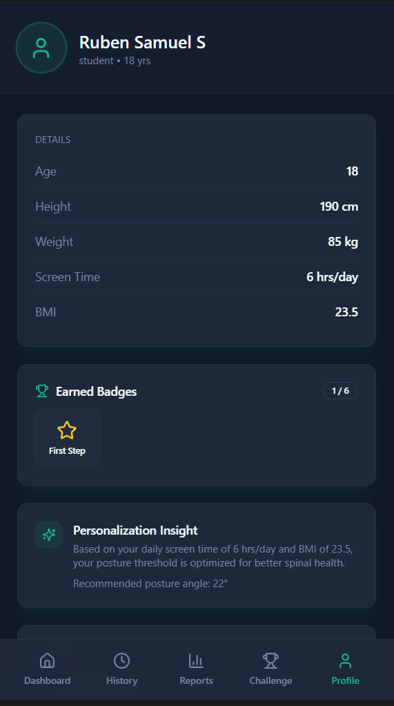This screenshot has width=394, height=706.
Task: Select the Profile person icon
Action: pos(345,660)
